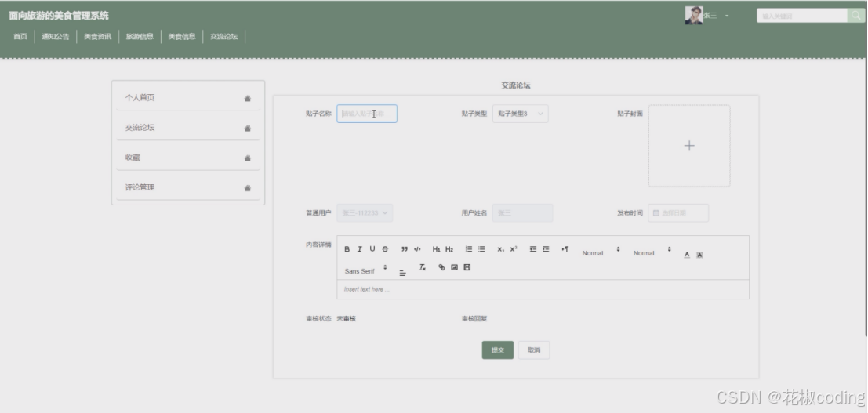The height and width of the screenshot is (413, 868).
Task: Select 个人首页 in the sidebar
Action: pos(188,97)
